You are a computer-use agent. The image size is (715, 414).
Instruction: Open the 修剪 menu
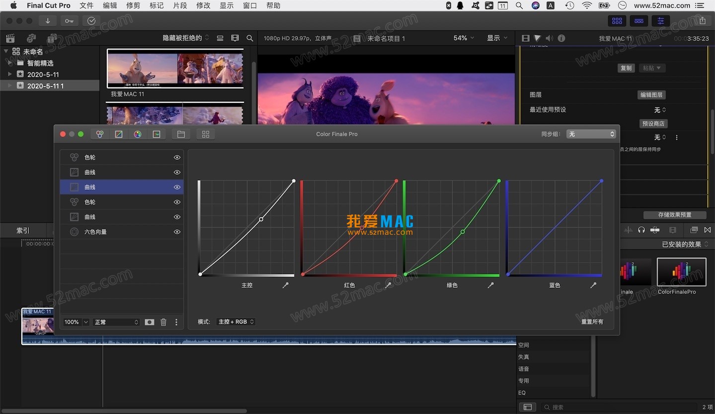pyautogui.click(x=133, y=5)
